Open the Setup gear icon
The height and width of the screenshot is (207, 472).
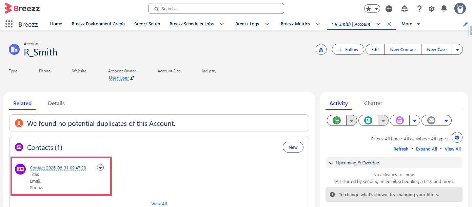pyautogui.click(x=432, y=9)
